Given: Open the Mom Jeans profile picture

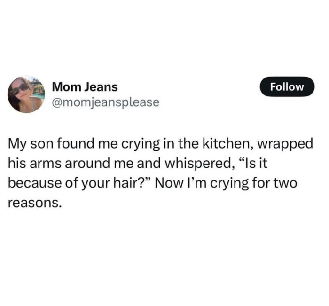Looking at the screenshot, I should point(26,94).
